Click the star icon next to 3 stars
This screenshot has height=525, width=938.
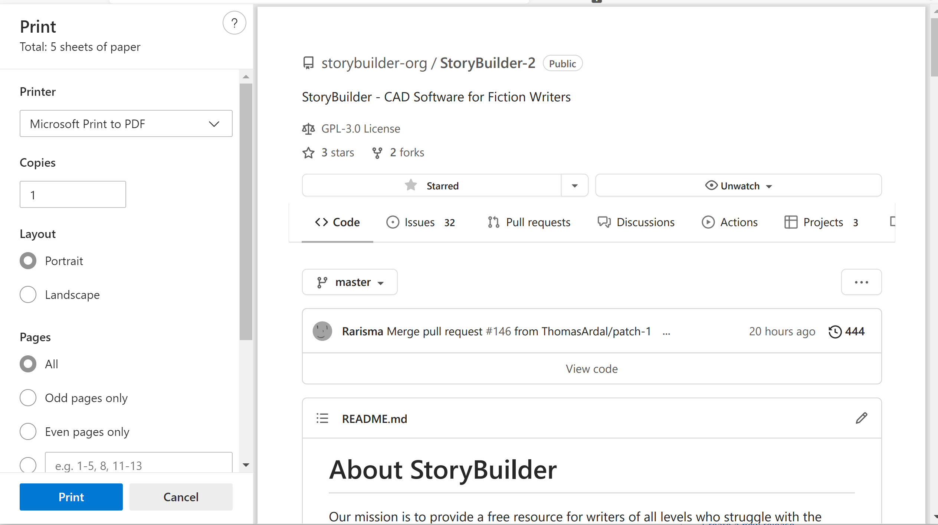[308, 152]
